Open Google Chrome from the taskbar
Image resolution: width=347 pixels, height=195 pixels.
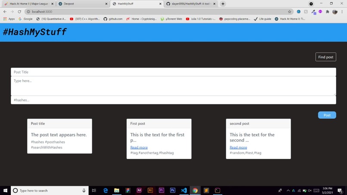[x=195, y=190]
